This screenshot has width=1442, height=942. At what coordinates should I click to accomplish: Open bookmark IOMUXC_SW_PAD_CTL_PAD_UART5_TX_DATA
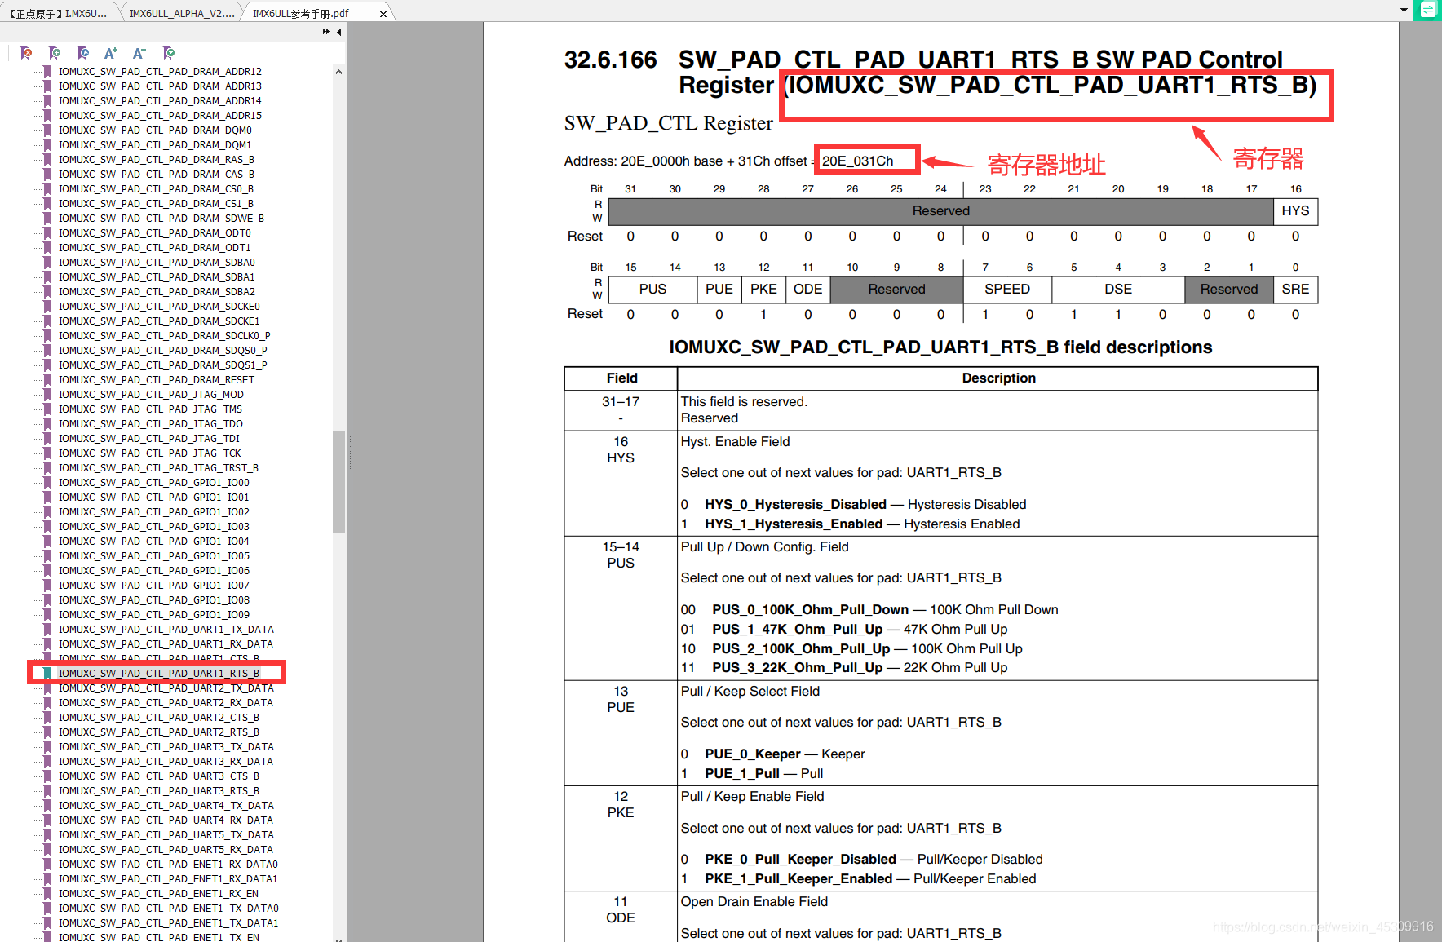coord(166,835)
